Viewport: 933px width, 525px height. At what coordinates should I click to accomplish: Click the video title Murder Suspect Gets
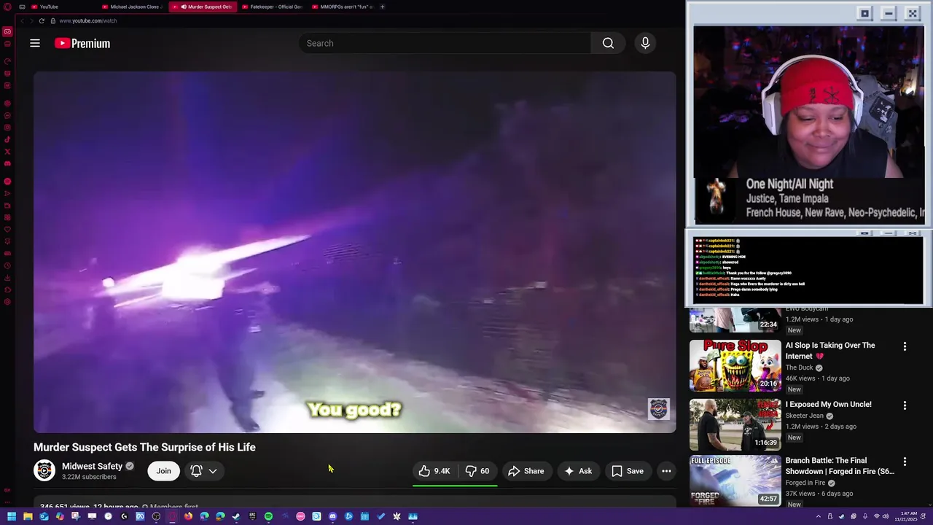click(144, 447)
